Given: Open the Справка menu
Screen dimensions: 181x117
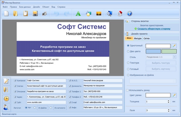Looking at the screenshot, I should pos(61,7).
